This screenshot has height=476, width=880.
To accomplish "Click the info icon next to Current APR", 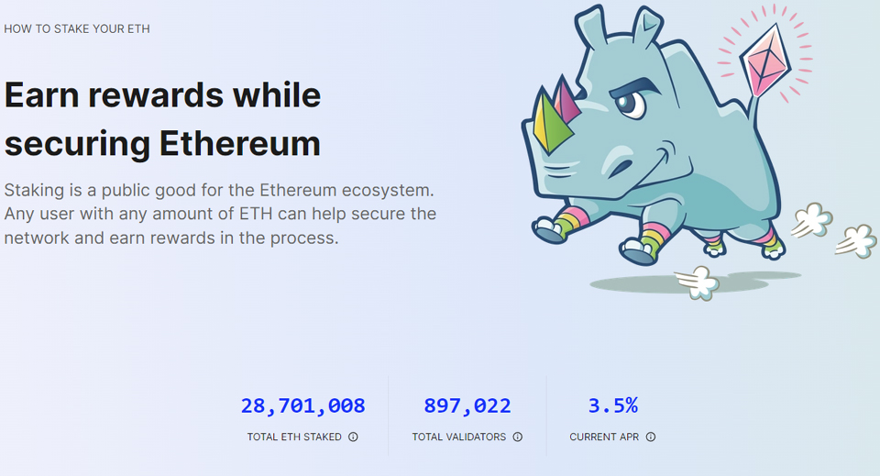I will (x=651, y=437).
